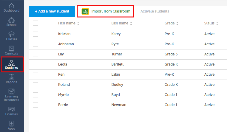The height and width of the screenshot is (132, 227).
Task: Open the School building icon
Action: coord(11,20)
